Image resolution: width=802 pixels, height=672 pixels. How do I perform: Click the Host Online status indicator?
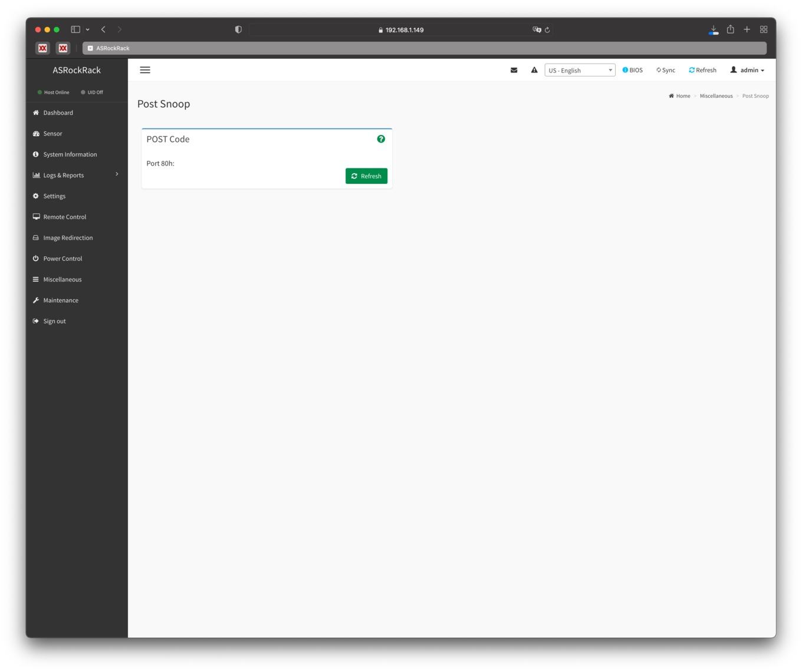click(x=53, y=92)
